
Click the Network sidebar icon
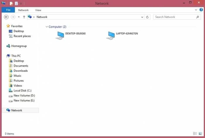click(x=8, y=110)
